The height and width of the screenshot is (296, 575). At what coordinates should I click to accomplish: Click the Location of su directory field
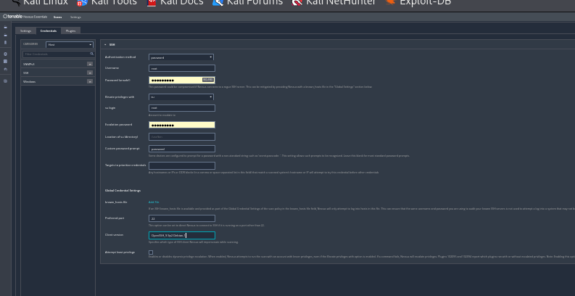tap(182, 137)
